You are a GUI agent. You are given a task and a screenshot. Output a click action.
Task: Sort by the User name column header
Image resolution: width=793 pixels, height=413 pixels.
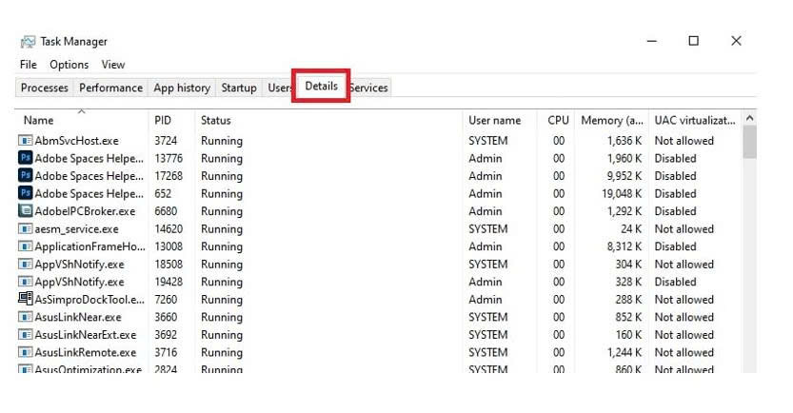point(495,120)
